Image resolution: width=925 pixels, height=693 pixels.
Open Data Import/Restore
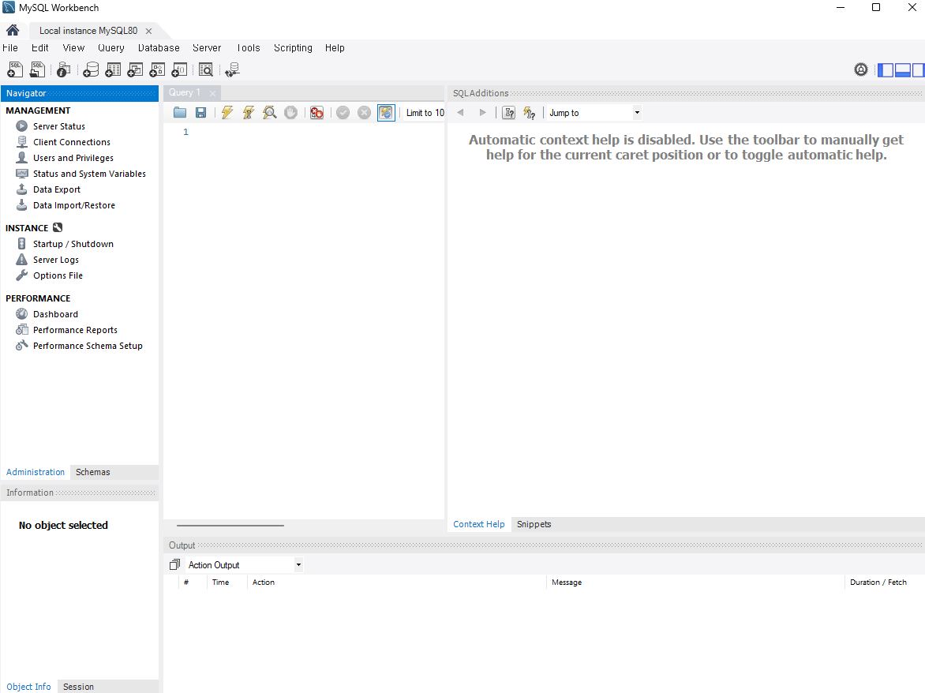coord(73,205)
